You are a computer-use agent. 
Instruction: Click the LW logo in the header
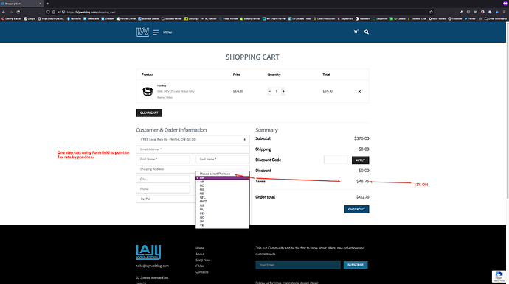point(142,32)
